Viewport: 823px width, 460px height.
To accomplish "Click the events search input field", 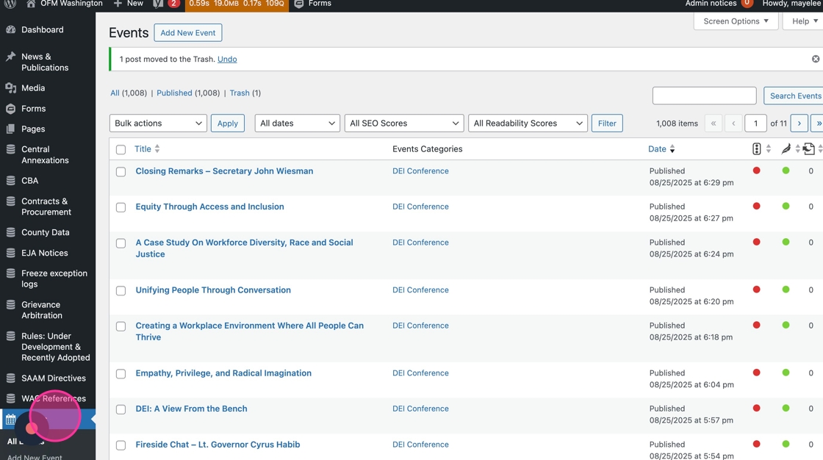I will tap(705, 96).
